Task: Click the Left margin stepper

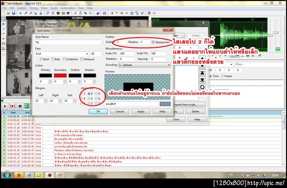Action: click(46, 101)
